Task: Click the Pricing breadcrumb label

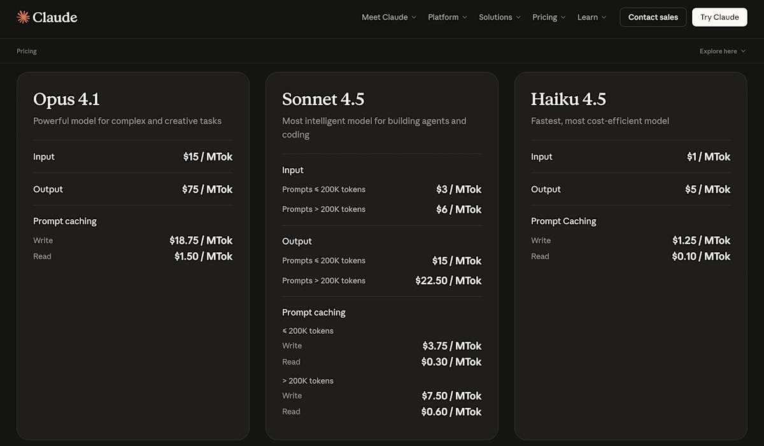Action: click(27, 51)
